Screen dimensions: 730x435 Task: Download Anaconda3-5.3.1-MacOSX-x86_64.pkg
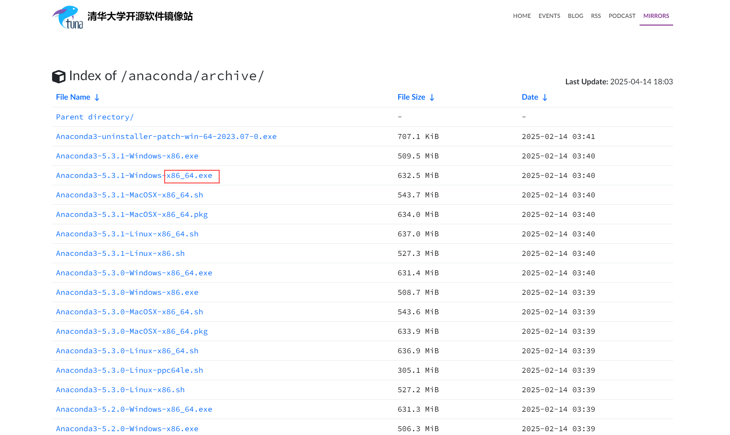coord(132,214)
